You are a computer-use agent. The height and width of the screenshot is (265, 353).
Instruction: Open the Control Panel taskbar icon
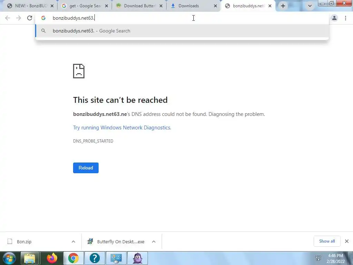116,258
